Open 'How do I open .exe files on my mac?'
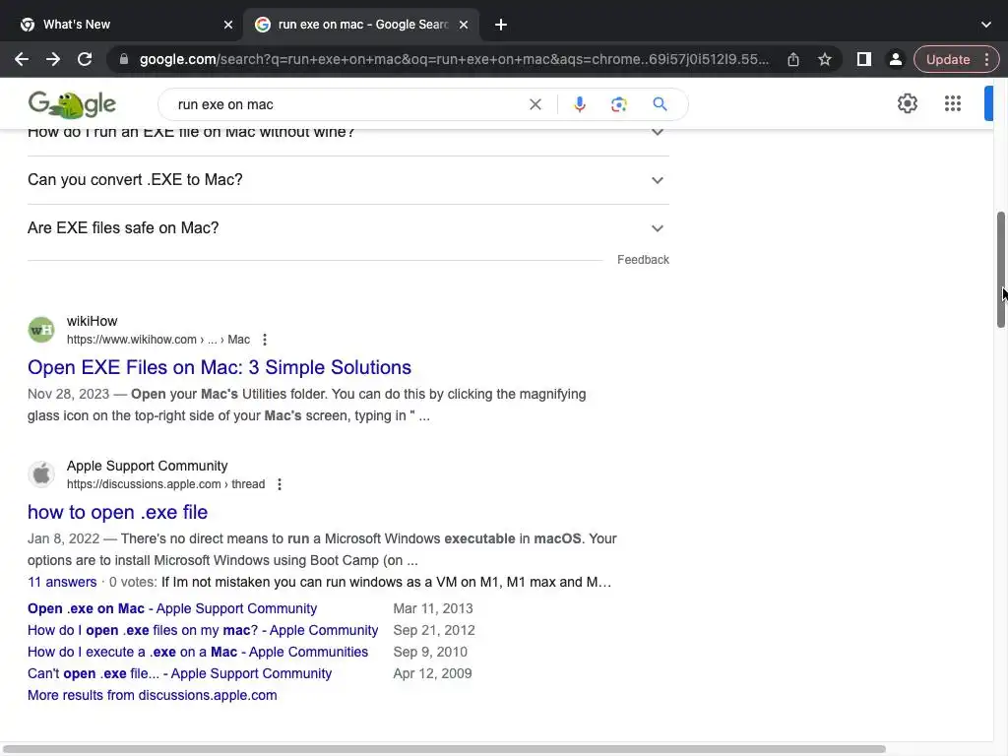Screen dimensions: 1008x756 (203, 630)
